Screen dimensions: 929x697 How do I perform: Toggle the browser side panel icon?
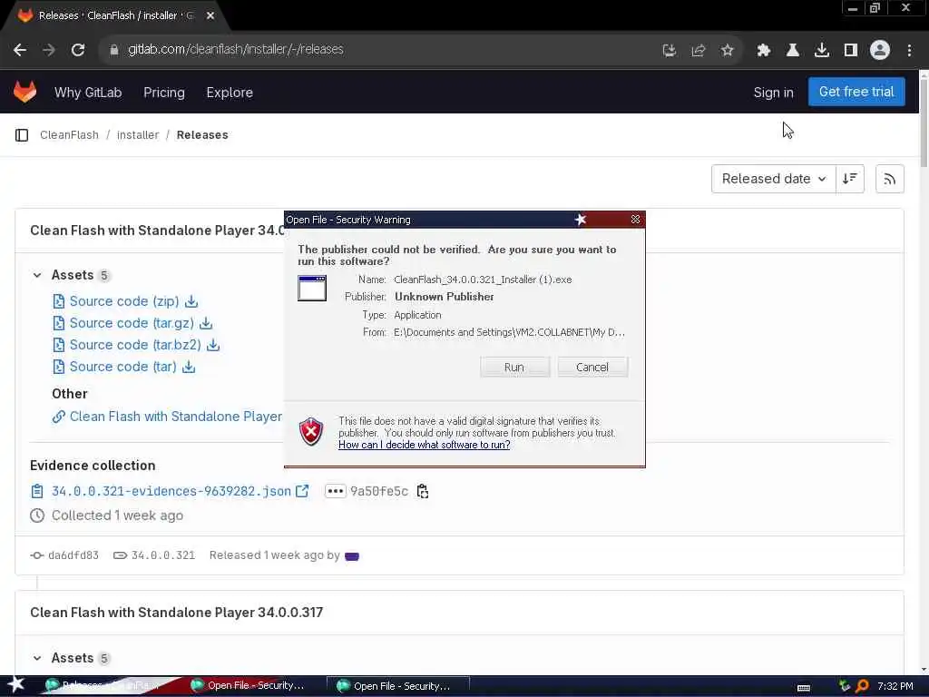tap(851, 51)
